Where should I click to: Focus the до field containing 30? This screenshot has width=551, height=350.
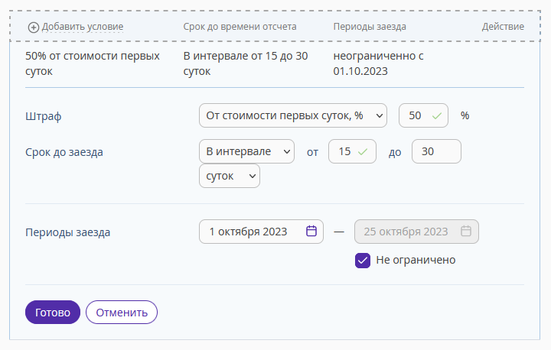436,151
